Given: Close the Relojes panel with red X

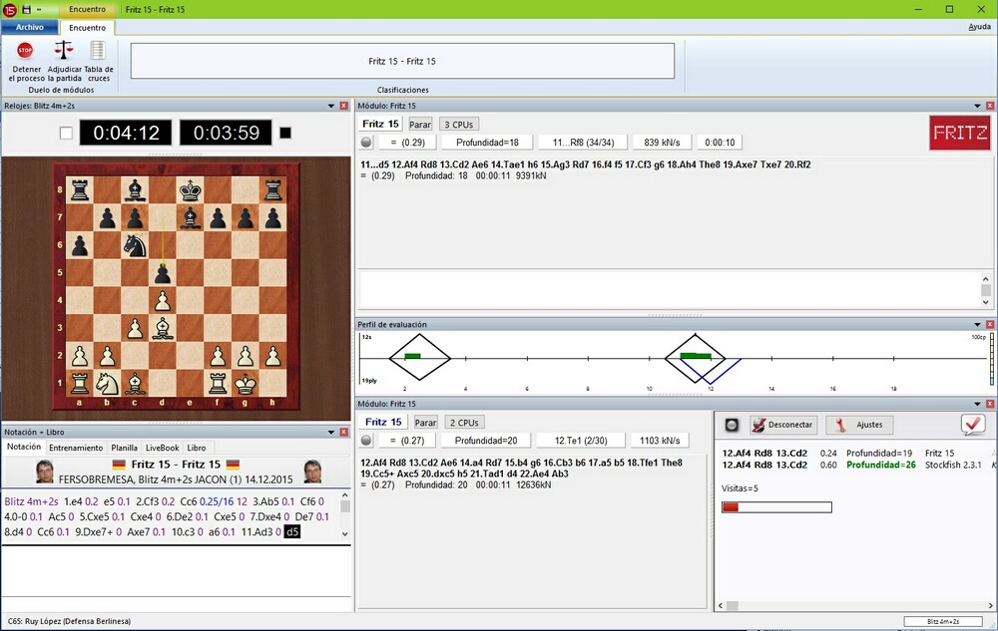Looking at the screenshot, I should (x=343, y=106).
